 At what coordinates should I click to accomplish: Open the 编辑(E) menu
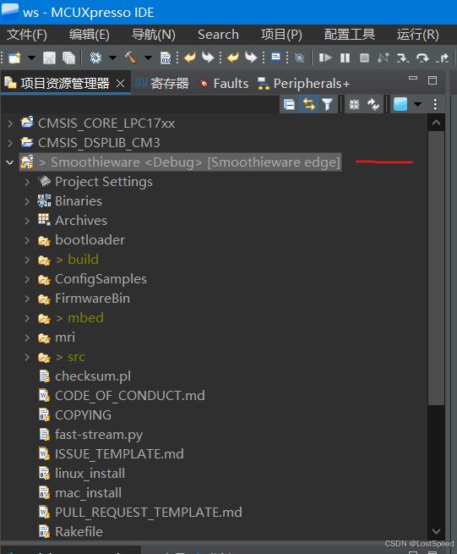90,35
